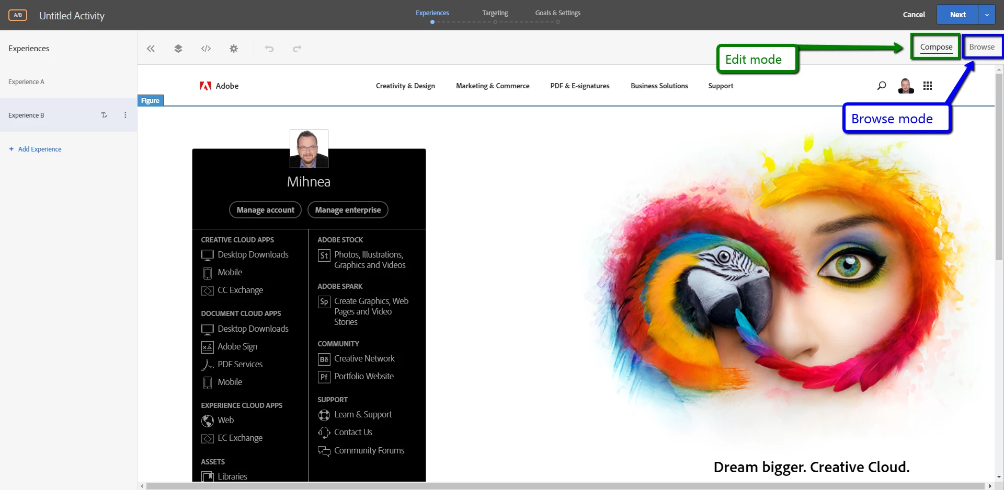Go to the Goals & Settings step
1004x490 pixels.
pyautogui.click(x=557, y=13)
